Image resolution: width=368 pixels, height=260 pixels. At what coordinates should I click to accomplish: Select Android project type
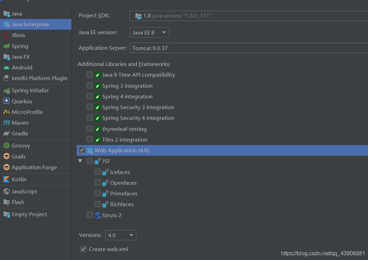pos(36,68)
